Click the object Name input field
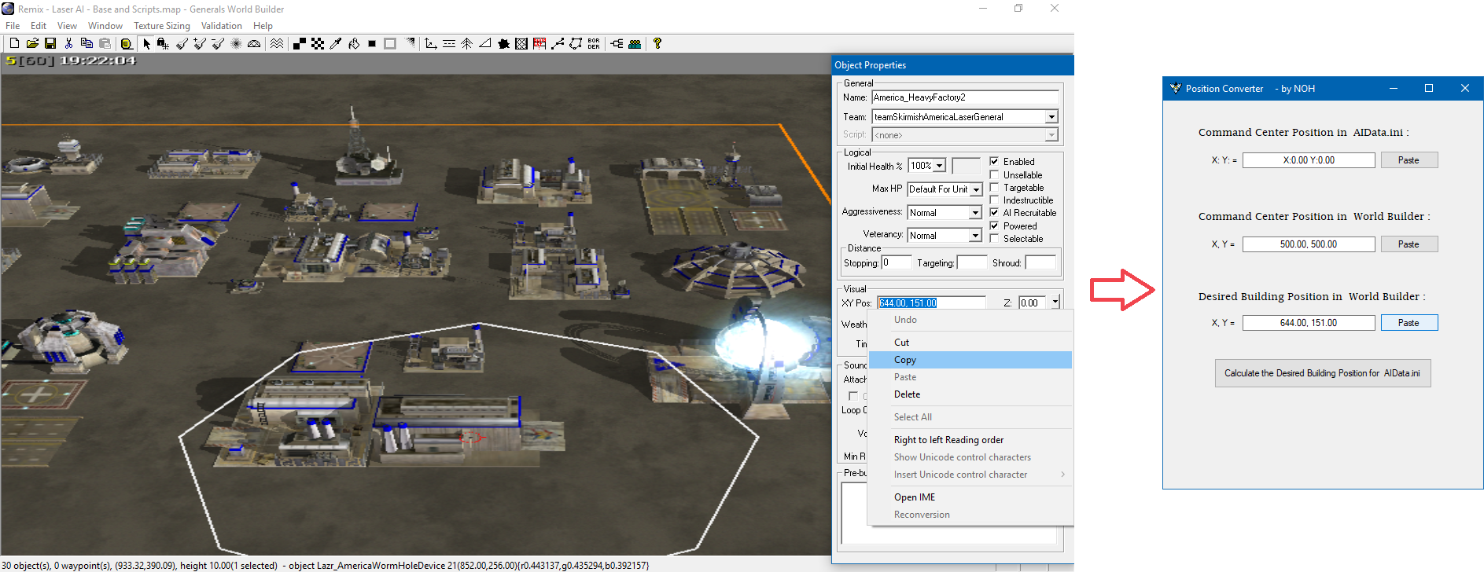This screenshot has height=572, width=1484. coord(964,97)
